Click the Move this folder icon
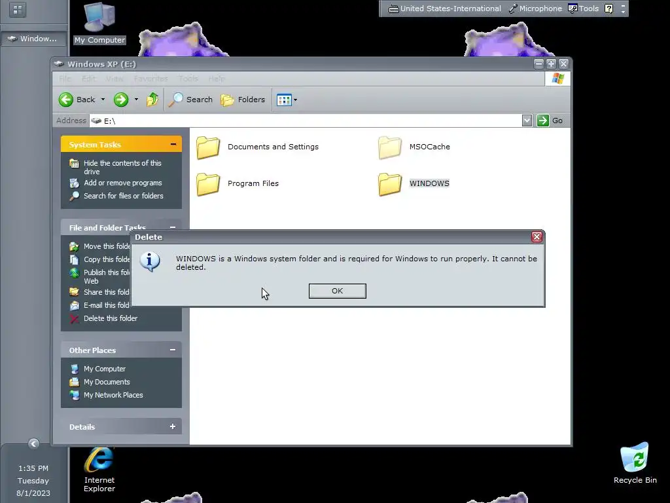 (x=75, y=246)
